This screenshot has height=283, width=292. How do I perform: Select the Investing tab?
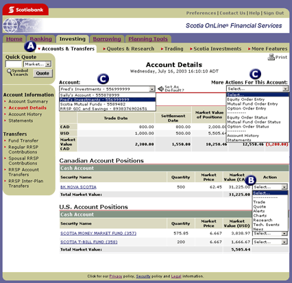tap(72, 39)
